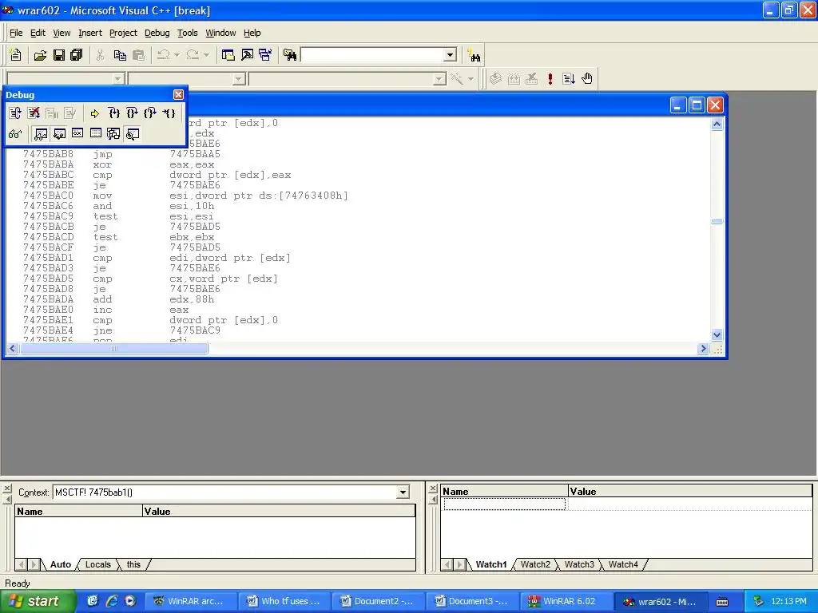818x613 pixels.
Task: Click line '7475BADA add edx,88h'
Action: click(118, 299)
